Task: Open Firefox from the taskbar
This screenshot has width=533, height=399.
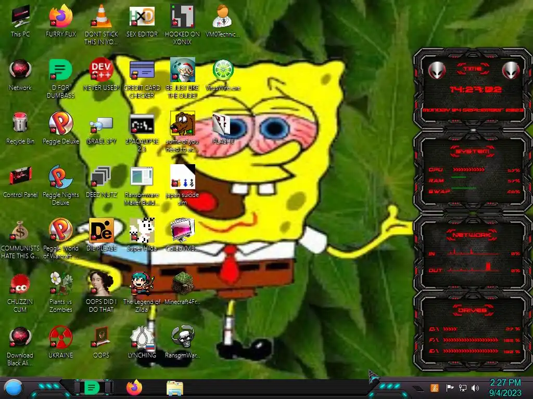Action: [134, 388]
